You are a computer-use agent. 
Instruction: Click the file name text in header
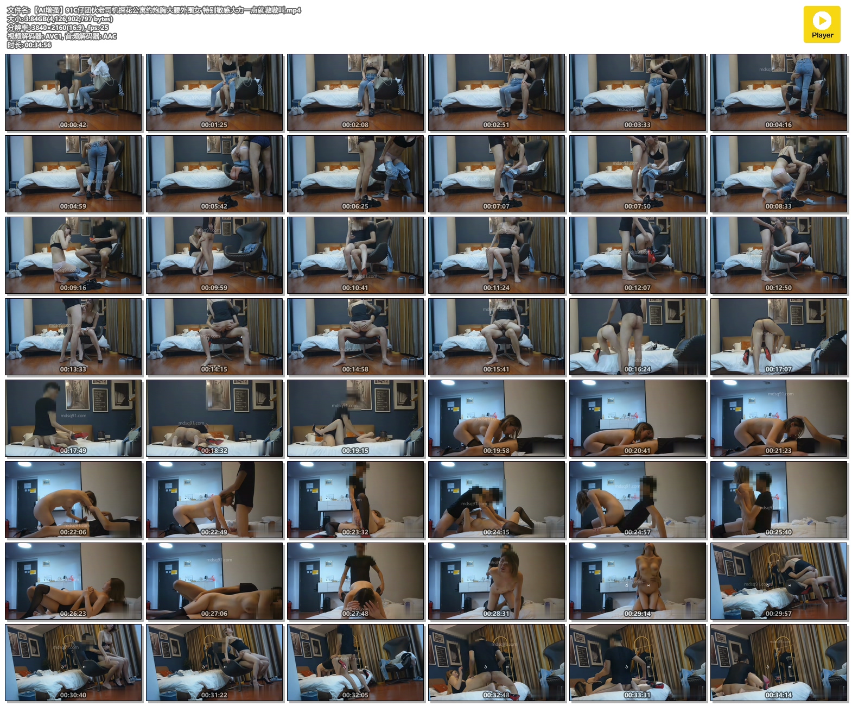(154, 10)
